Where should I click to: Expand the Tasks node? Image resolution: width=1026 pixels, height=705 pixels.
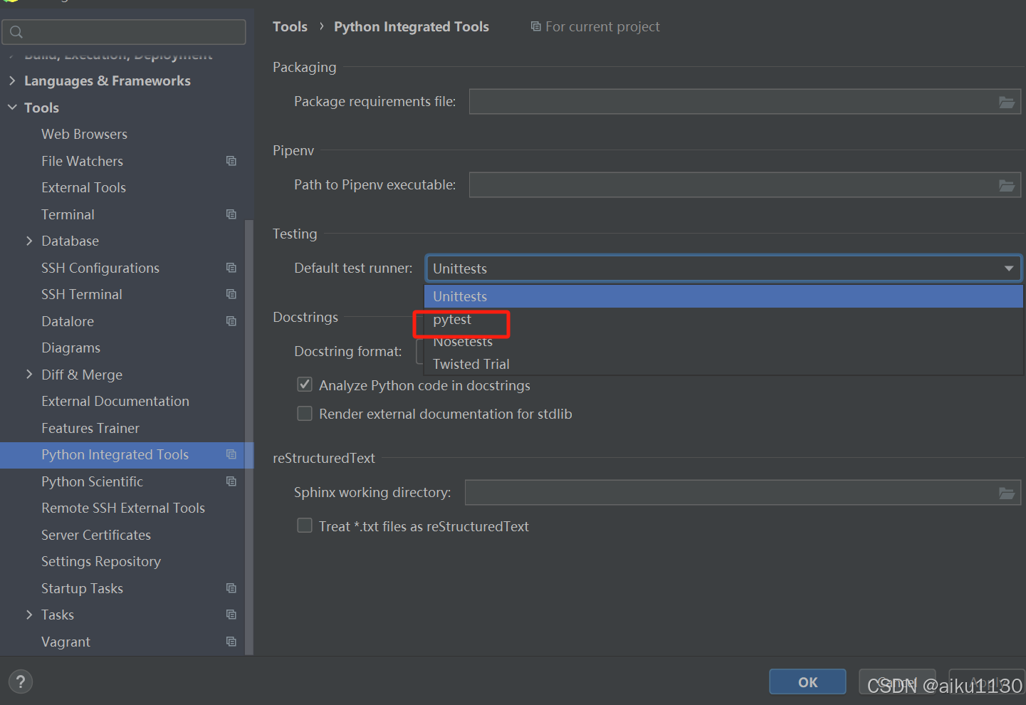29,615
